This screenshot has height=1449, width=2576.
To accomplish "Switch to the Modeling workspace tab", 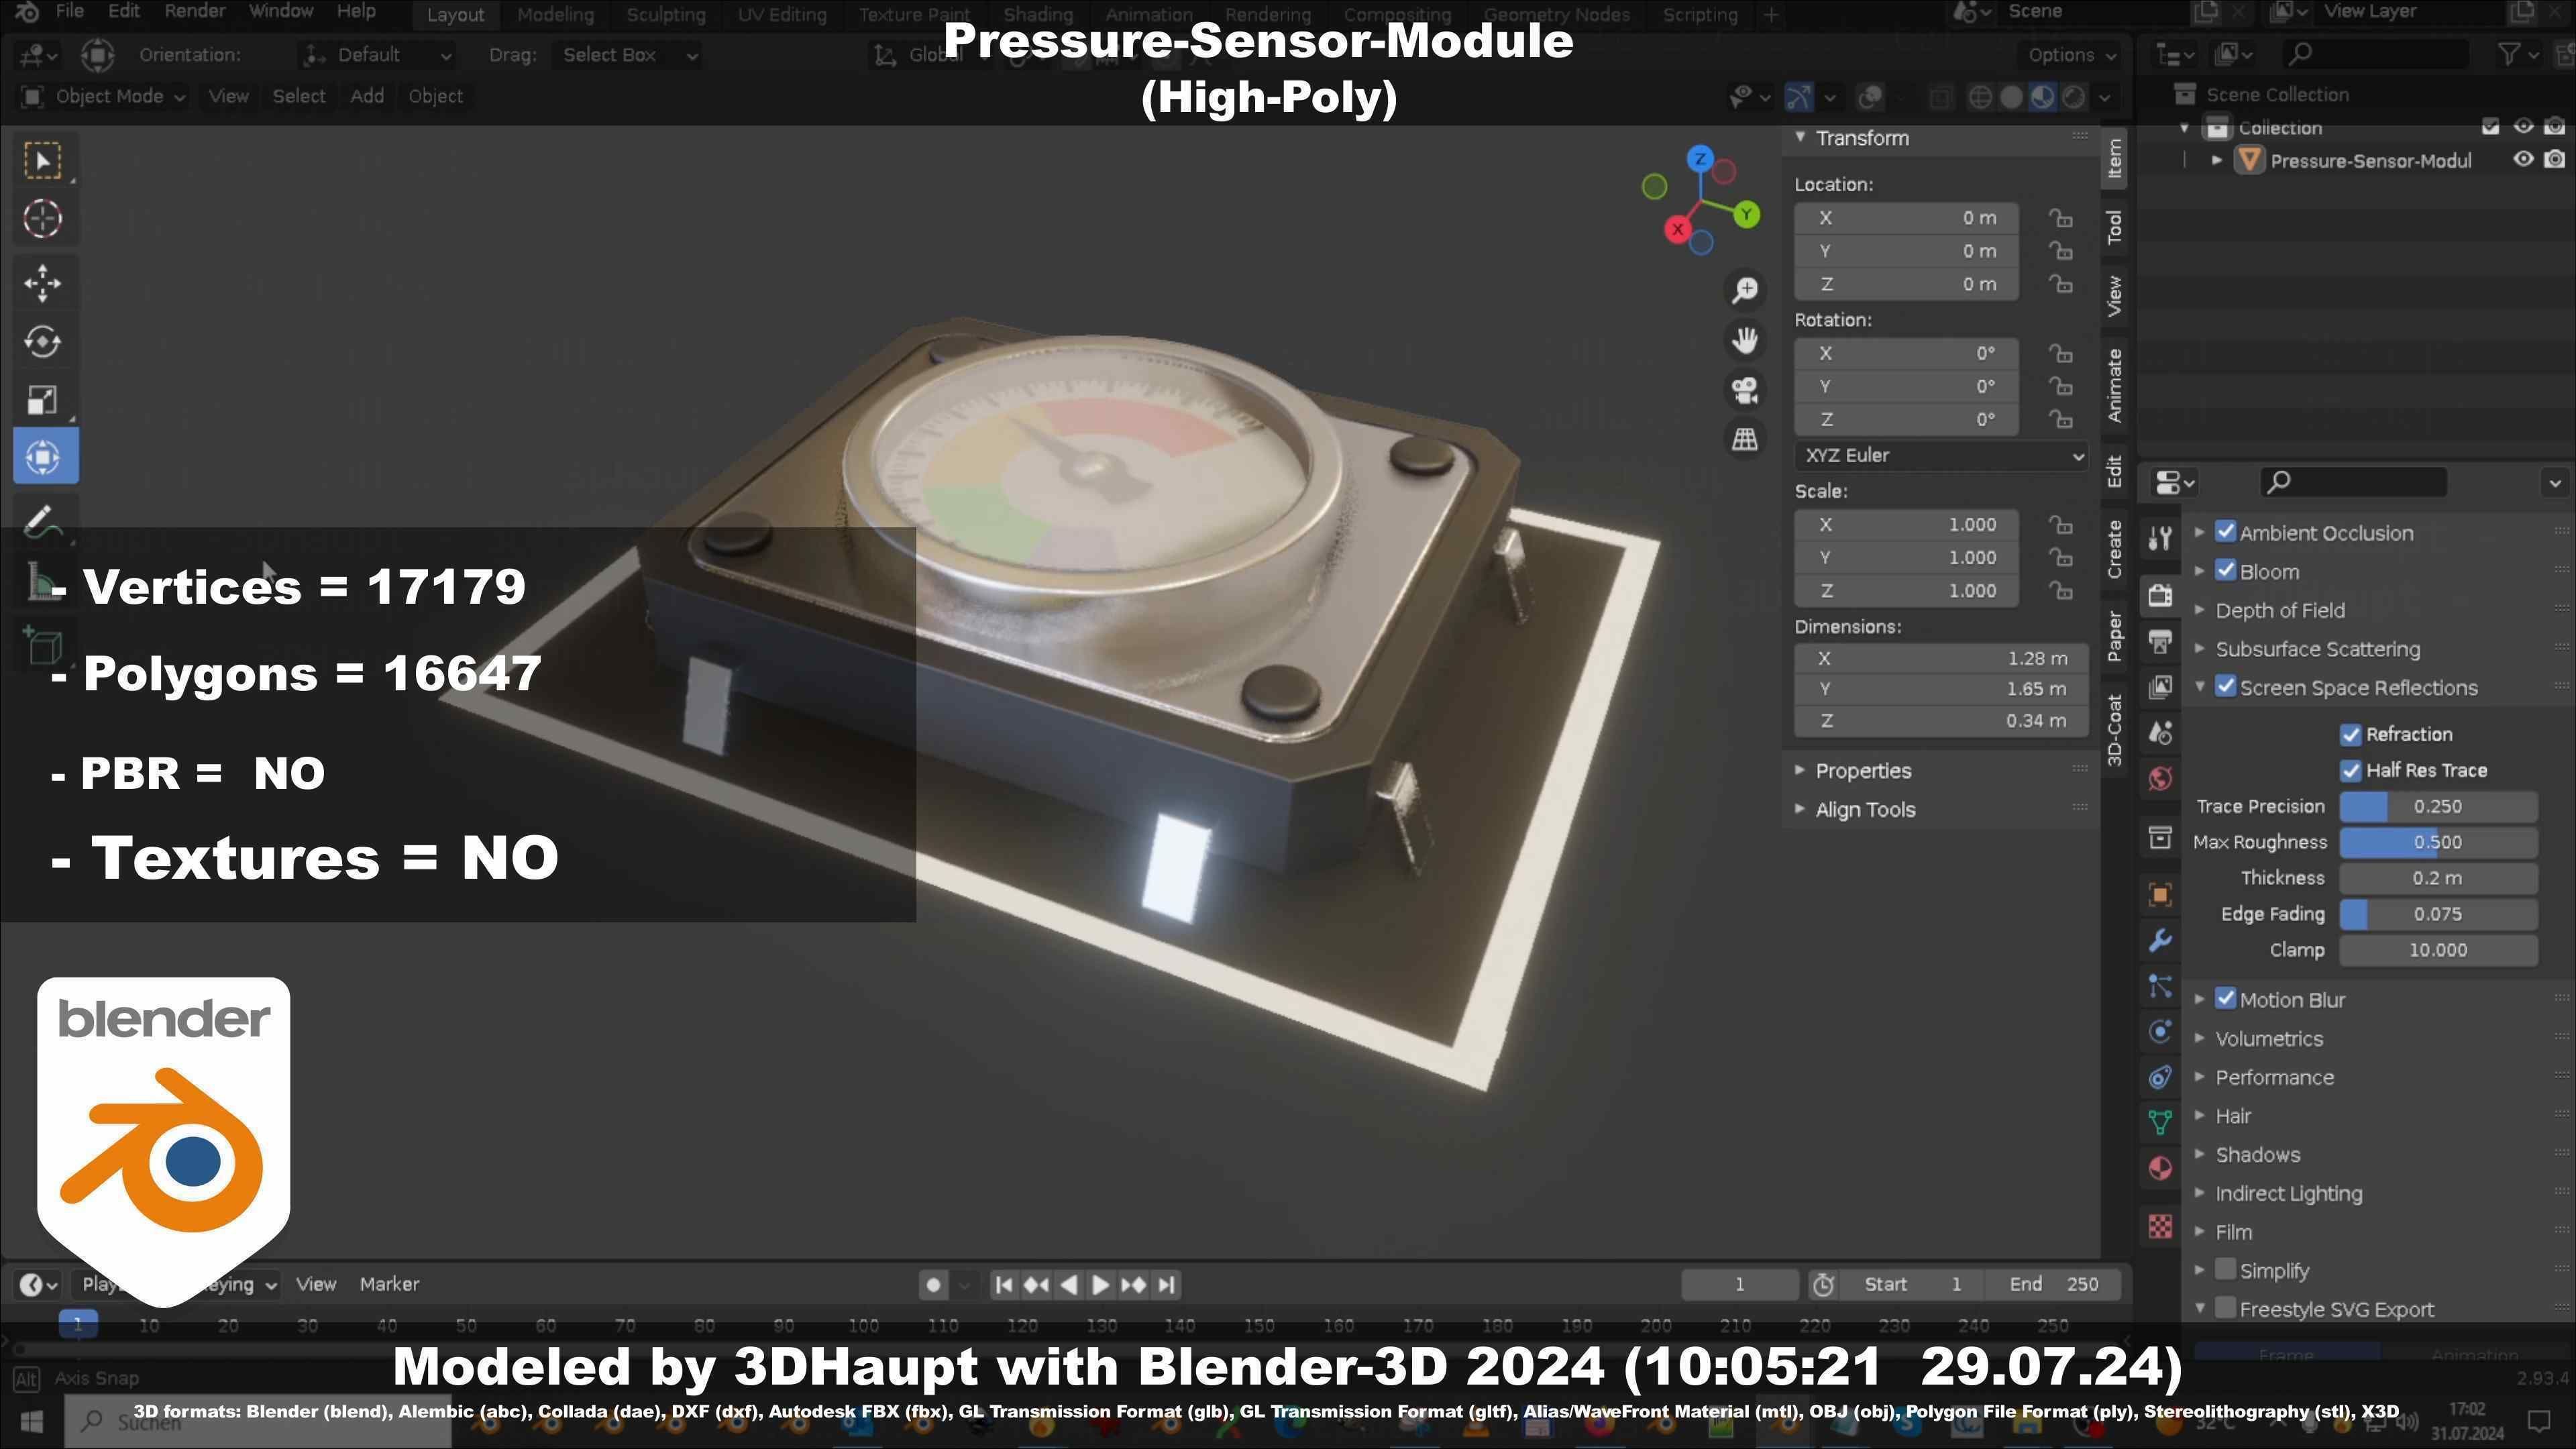I will pos(555,15).
